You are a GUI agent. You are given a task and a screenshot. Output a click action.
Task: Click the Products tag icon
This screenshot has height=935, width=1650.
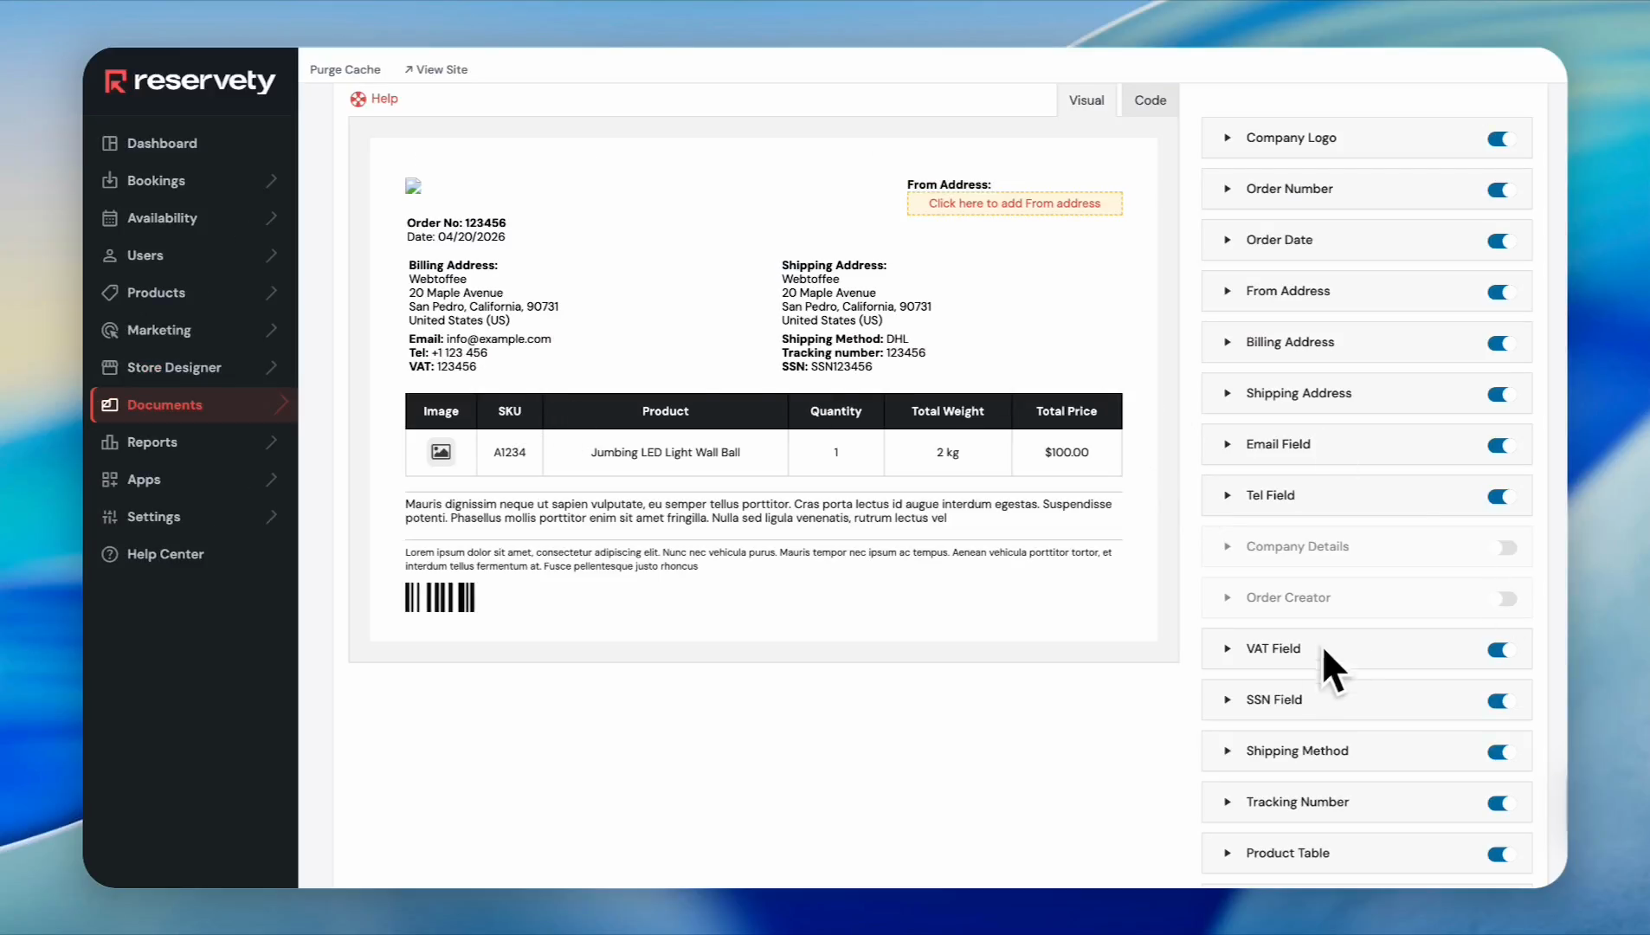pos(110,293)
